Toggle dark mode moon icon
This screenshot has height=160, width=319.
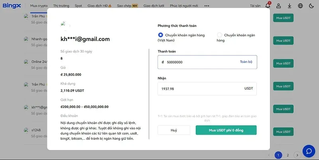(x=311, y=6)
